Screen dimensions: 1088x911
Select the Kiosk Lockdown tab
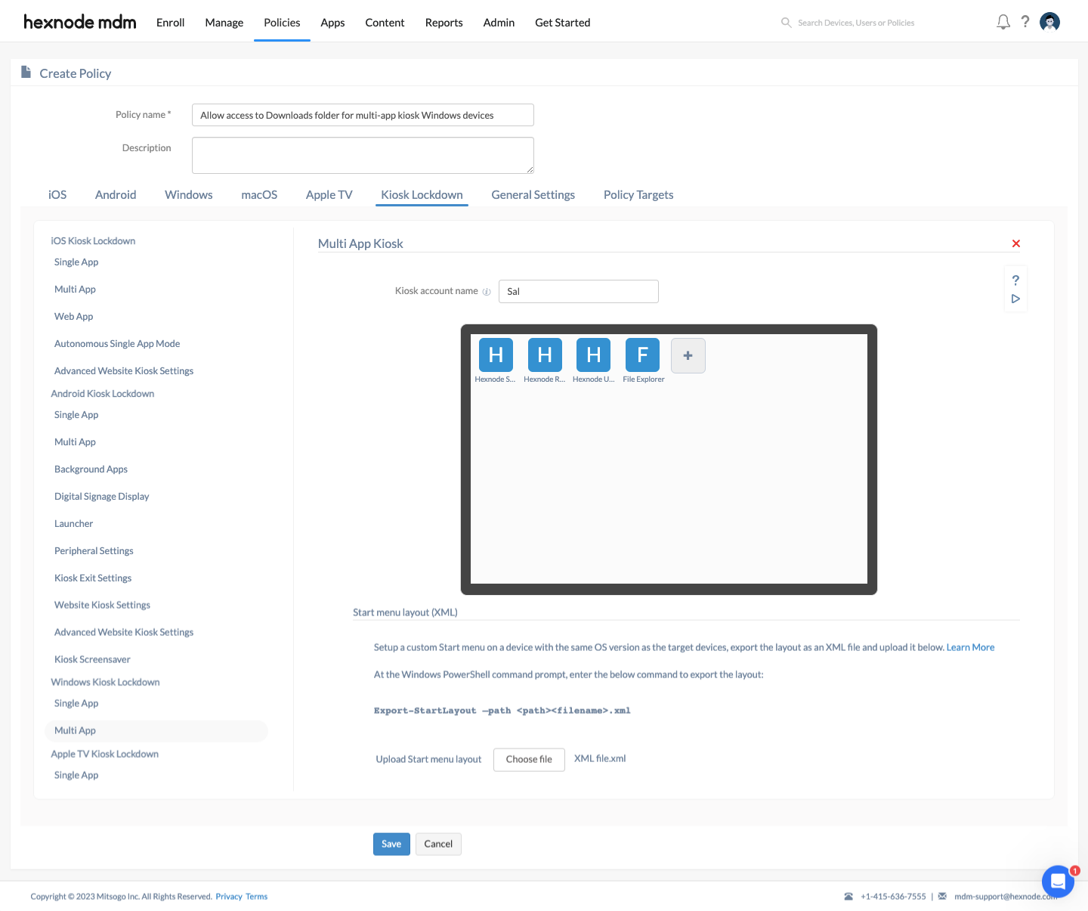click(x=422, y=194)
